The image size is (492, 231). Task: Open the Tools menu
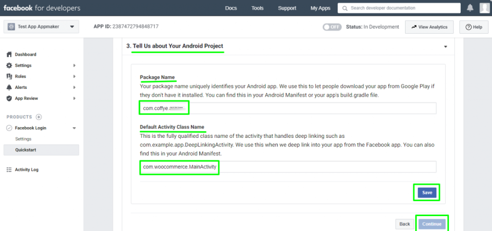click(x=258, y=8)
